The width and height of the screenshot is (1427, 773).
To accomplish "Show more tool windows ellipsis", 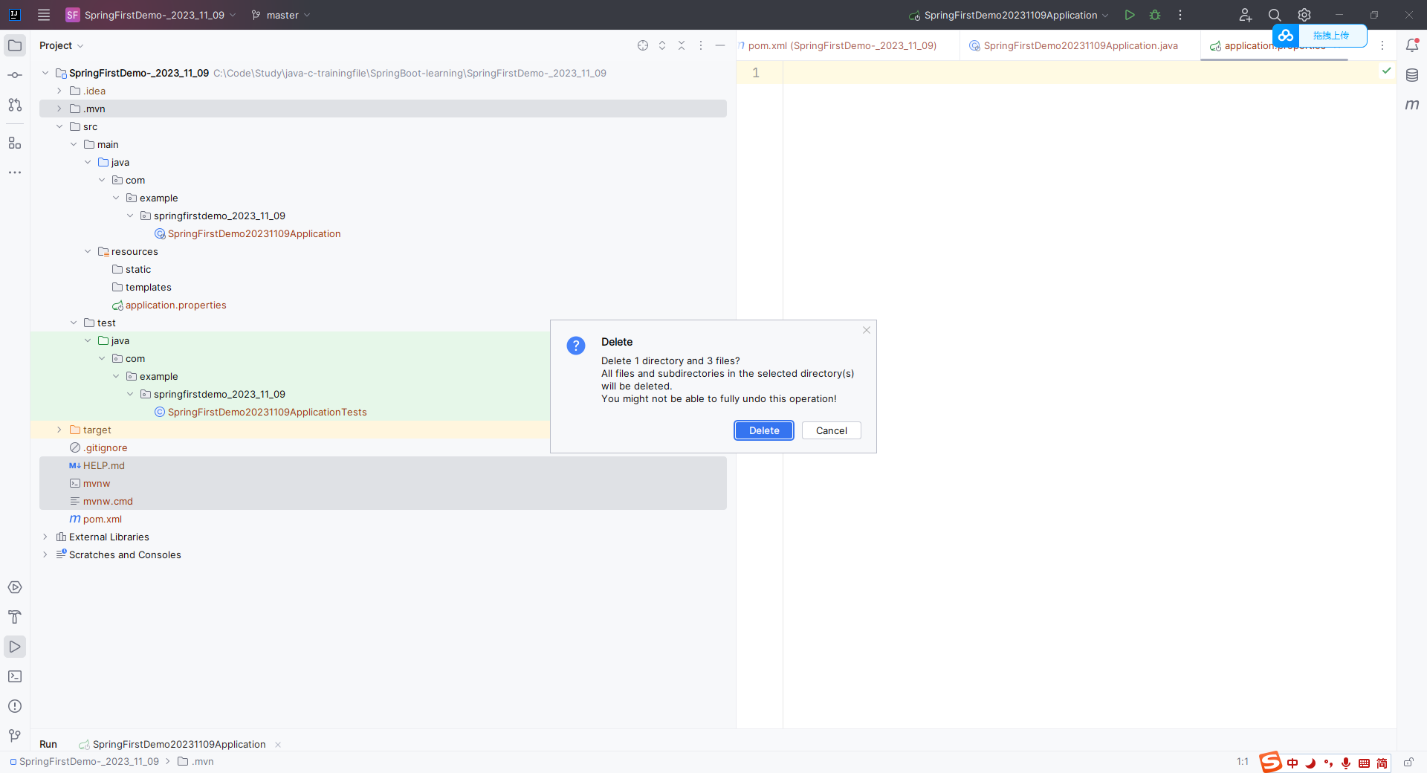I will click(x=15, y=172).
